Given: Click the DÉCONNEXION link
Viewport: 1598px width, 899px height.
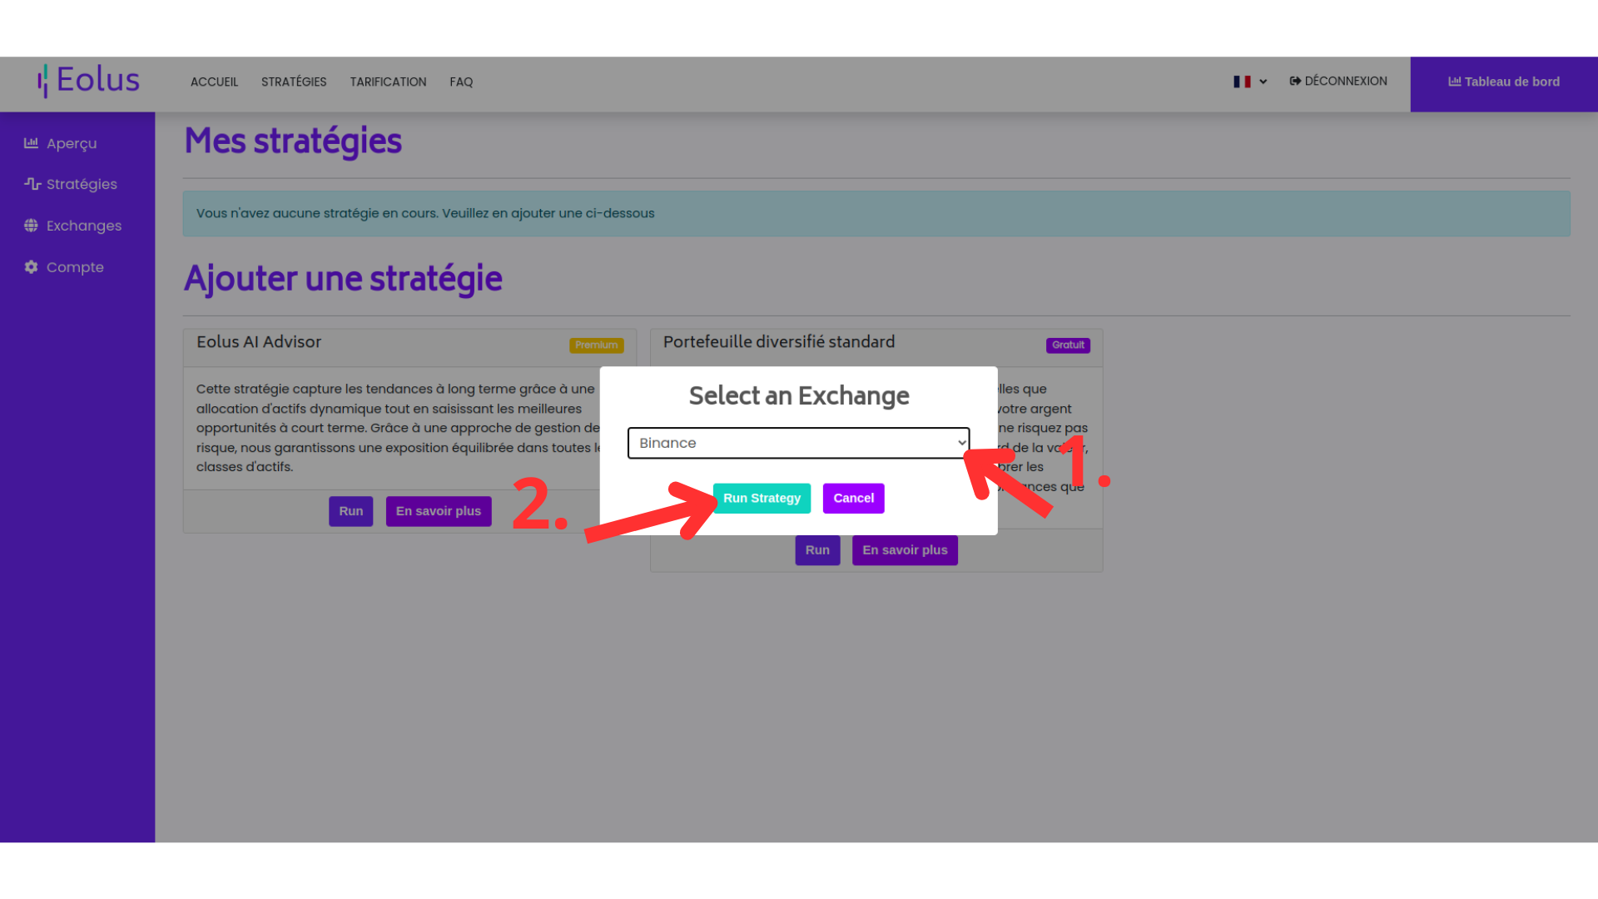Looking at the screenshot, I should (1338, 81).
